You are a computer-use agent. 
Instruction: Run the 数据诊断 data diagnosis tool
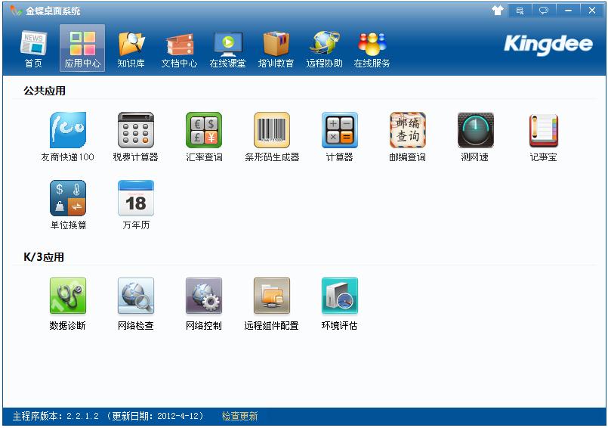point(68,296)
